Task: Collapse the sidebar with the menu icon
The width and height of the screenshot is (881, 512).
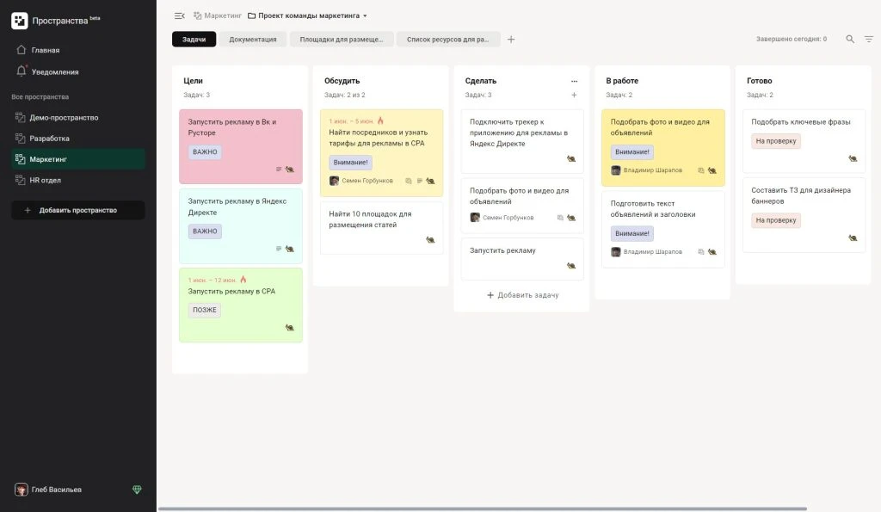Action: point(179,15)
